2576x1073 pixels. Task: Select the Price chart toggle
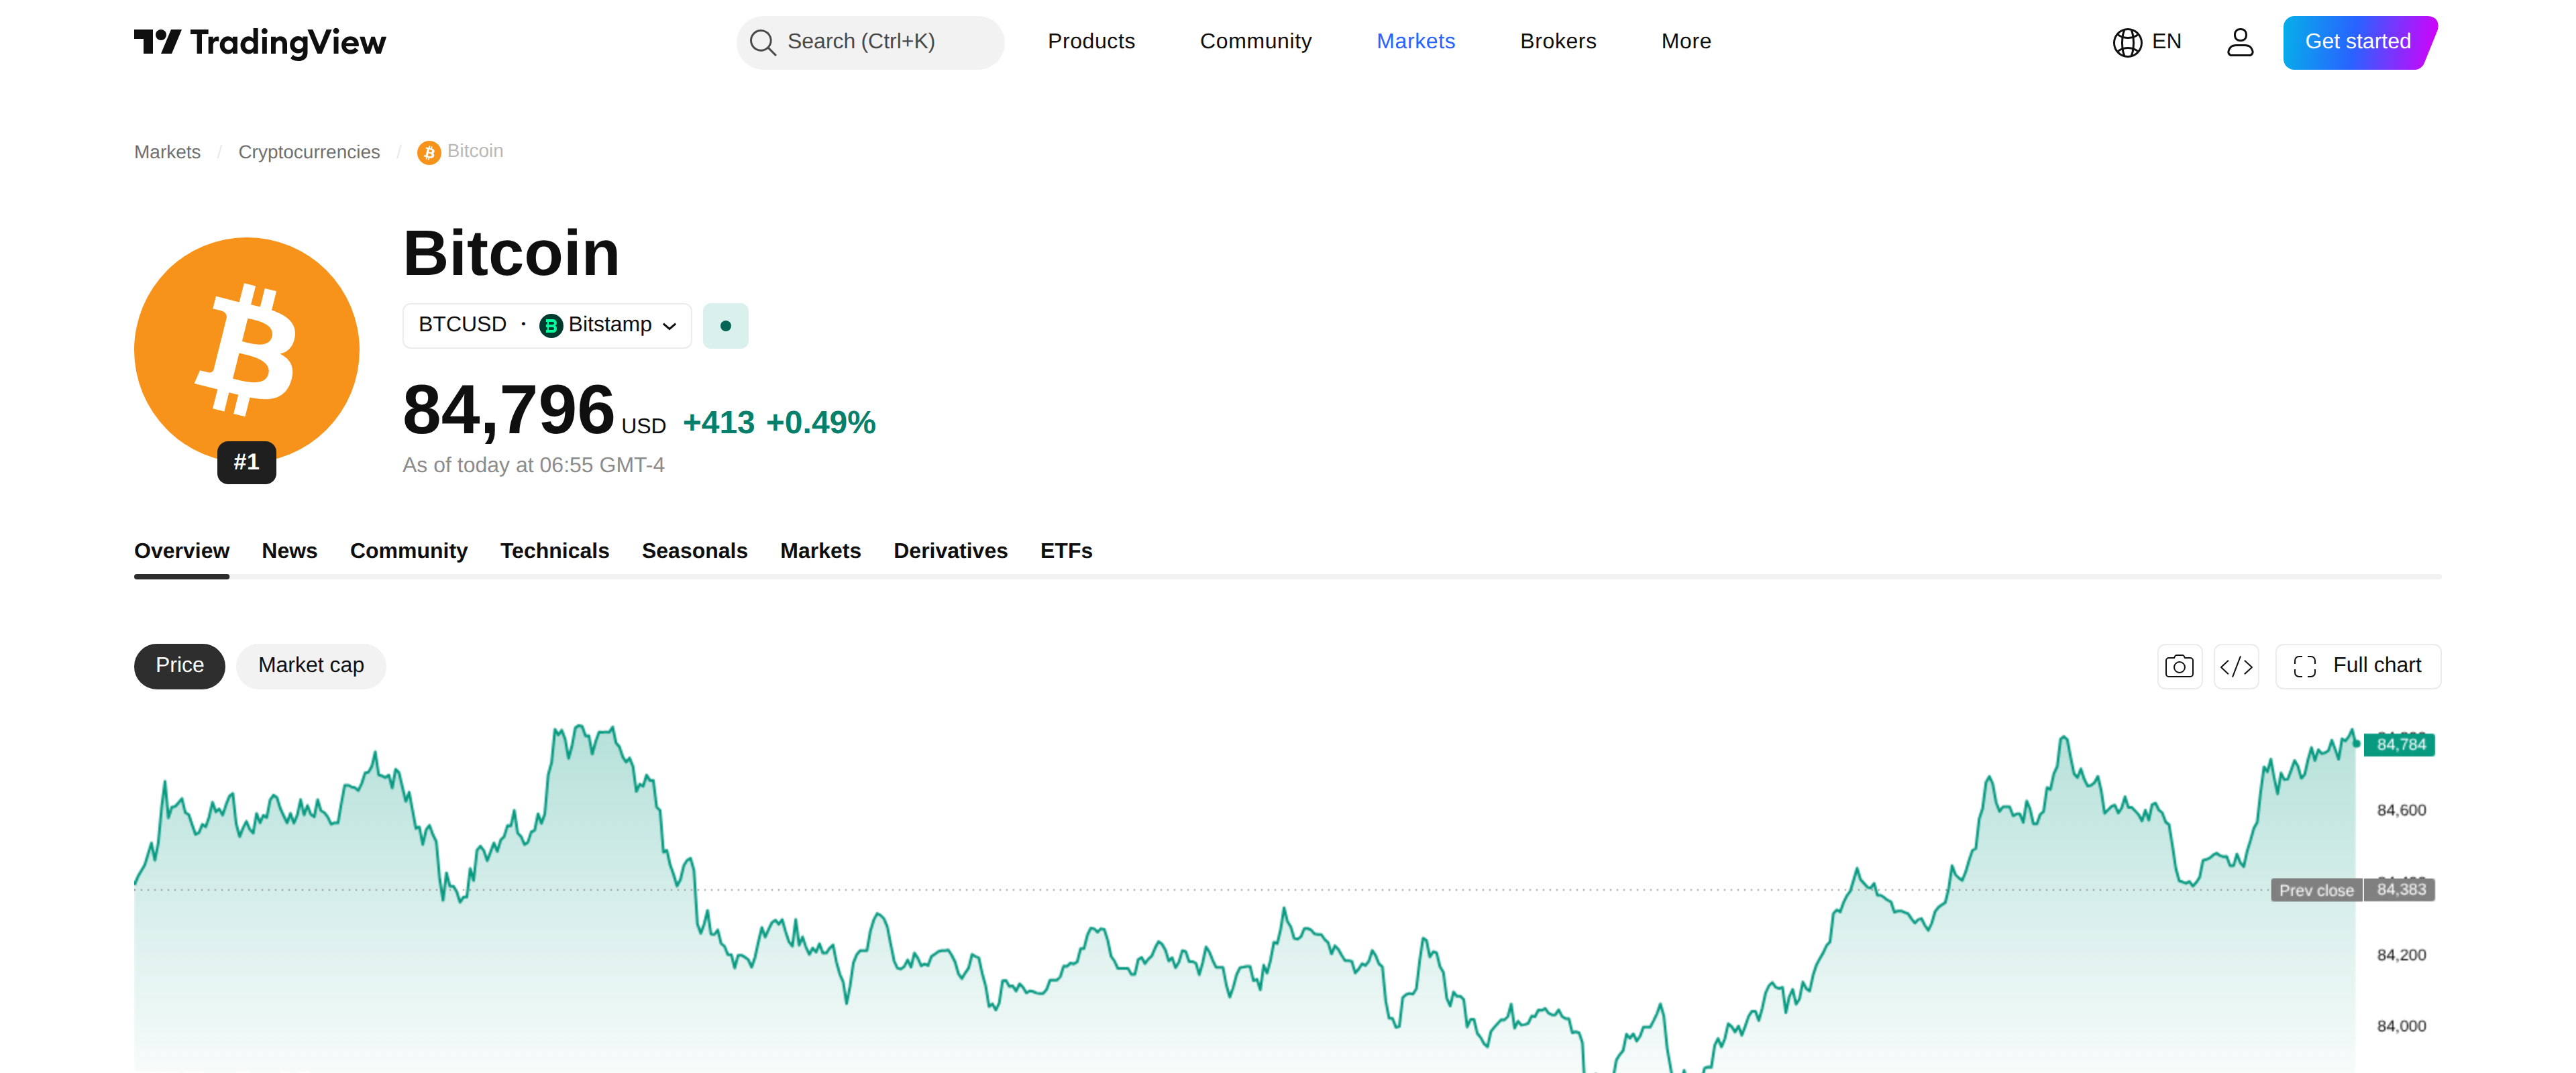(x=180, y=666)
